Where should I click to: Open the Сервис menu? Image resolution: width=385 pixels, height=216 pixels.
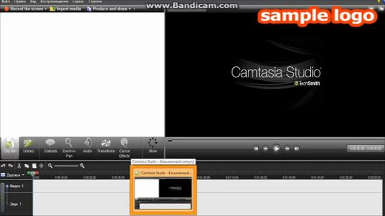tap(78, 1)
